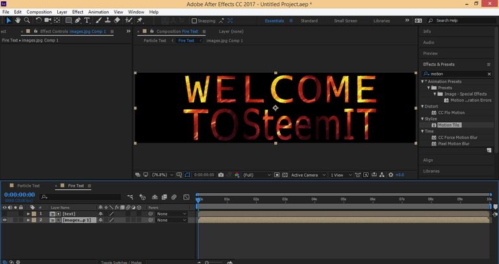Select the Eraser tool
Screen dimensions: 499x264
117,20
